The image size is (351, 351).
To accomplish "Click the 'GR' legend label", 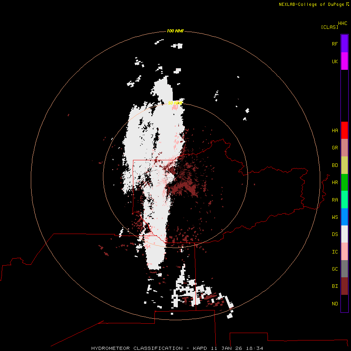I will 335,148.
